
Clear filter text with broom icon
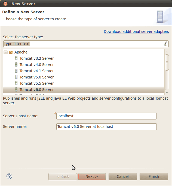coord(165,44)
